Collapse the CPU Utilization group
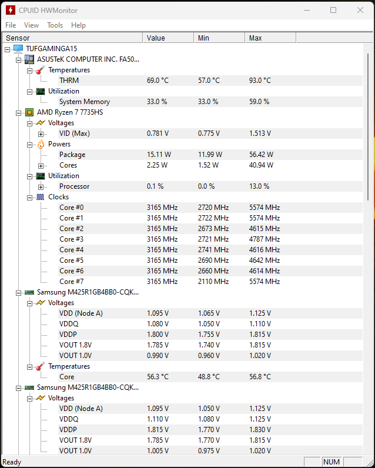375x468 pixels. click(29, 177)
